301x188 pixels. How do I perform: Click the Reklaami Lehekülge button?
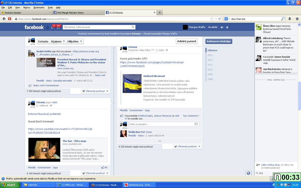[x=219, y=41]
